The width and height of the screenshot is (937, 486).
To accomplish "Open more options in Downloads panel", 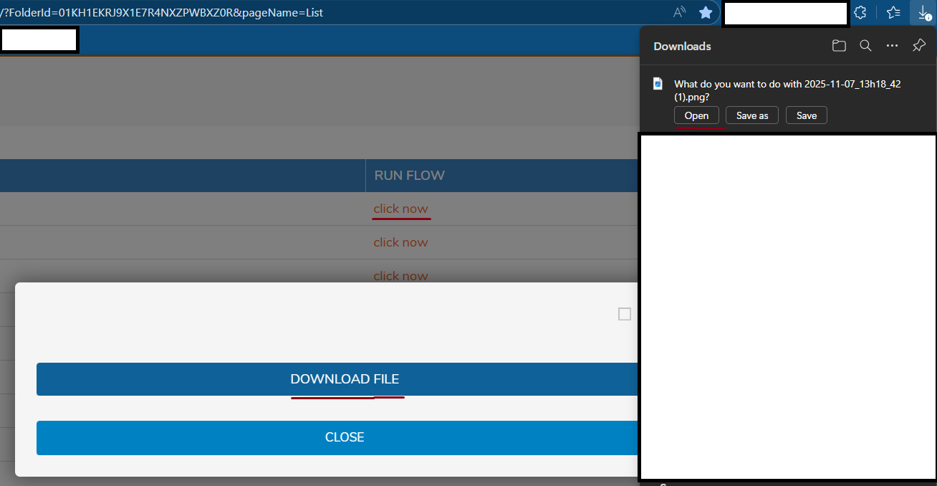I will point(892,46).
